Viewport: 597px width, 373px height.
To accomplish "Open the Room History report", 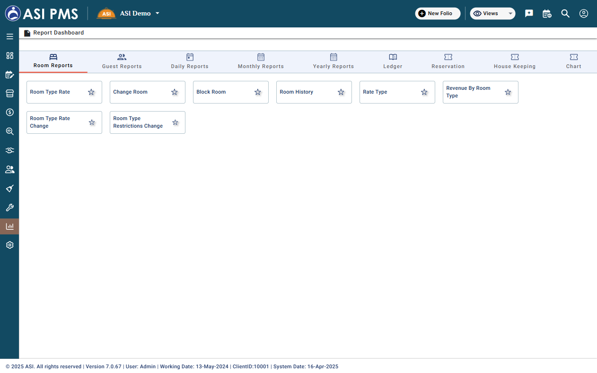I will pyautogui.click(x=314, y=92).
